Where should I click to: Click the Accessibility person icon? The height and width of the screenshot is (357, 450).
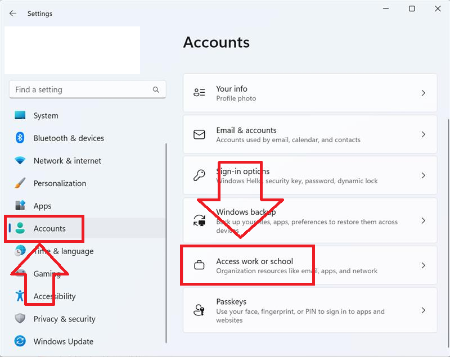pos(19,296)
